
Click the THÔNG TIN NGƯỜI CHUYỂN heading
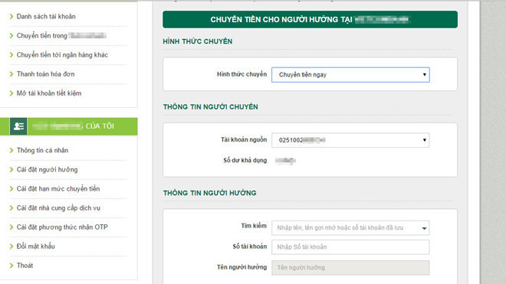click(210, 107)
